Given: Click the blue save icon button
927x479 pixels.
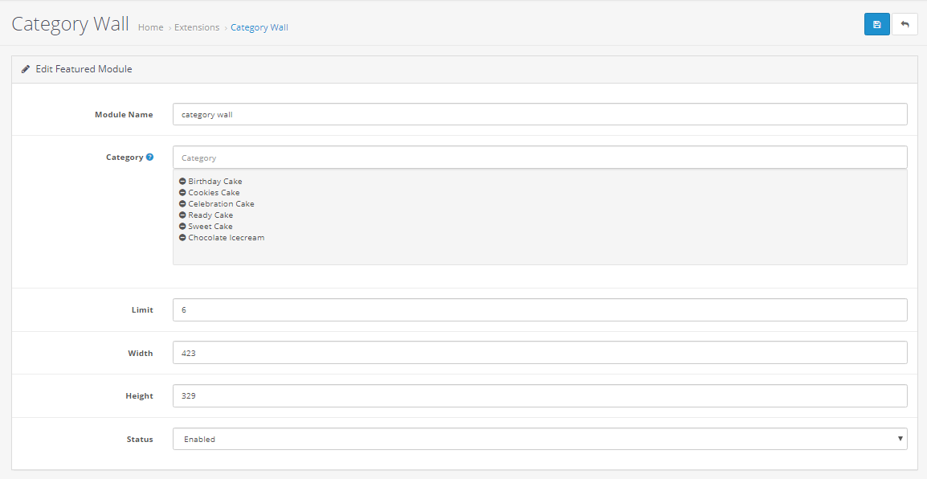Looking at the screenshot, I should pos(876,24).
